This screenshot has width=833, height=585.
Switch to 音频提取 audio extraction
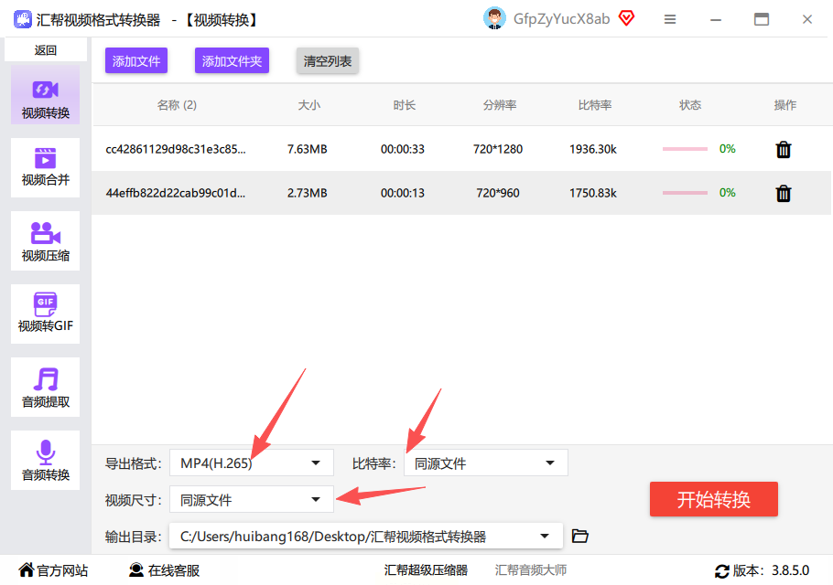pos(45,388)
